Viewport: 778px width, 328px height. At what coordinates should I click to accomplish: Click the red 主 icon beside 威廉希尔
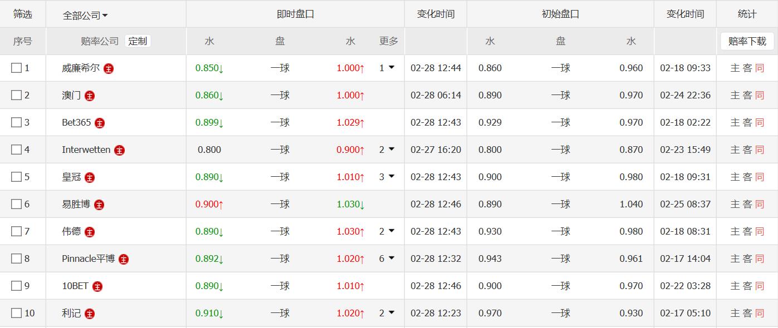click(x=109, y=69)
